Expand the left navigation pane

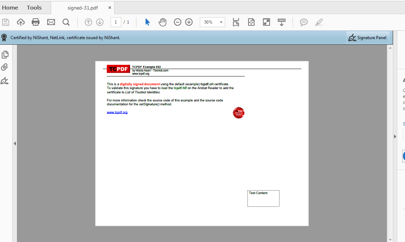[x=15, y=143]
